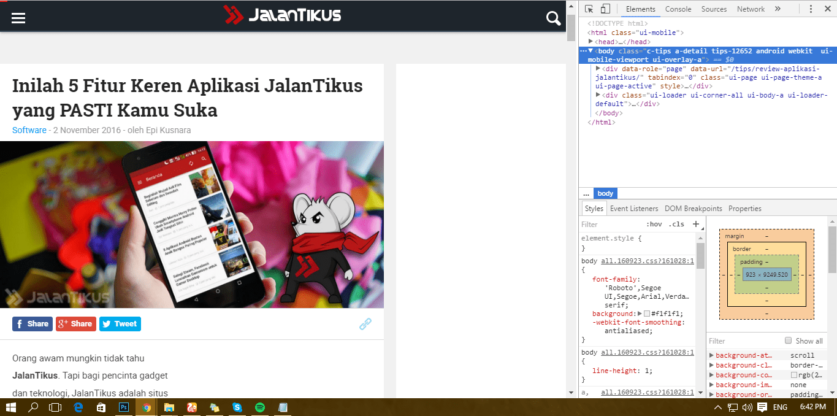Viewport: 837px width, 416px height.
Task: Expand computed background-cl… property
Action: (x=711, y=365)
